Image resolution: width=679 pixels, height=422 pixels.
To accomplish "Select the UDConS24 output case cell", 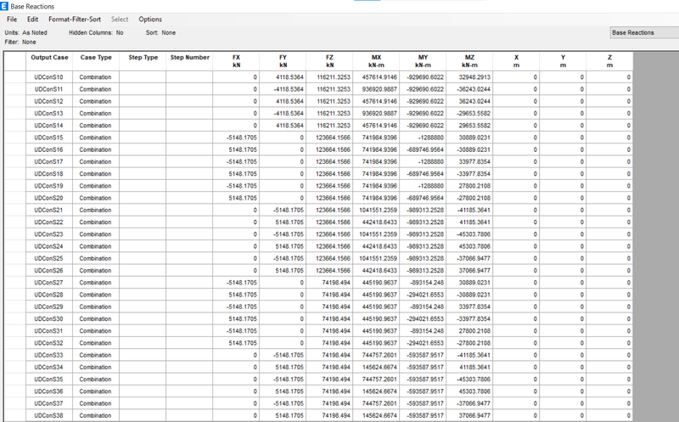I will (49, 246).
